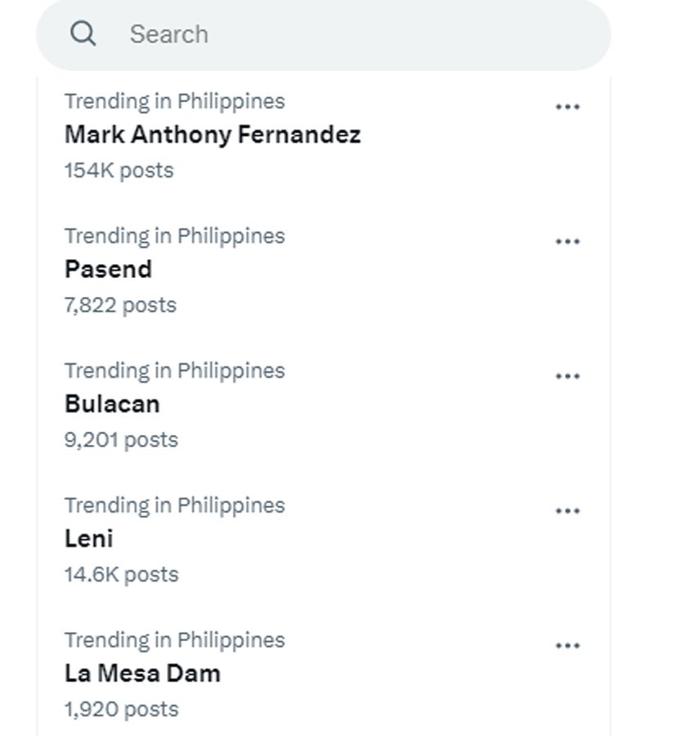Image resolution: width=687 pixels, height=736 pixels.
Task: Open the three-dot menu beside Leni
Action: tap(568, 511)
